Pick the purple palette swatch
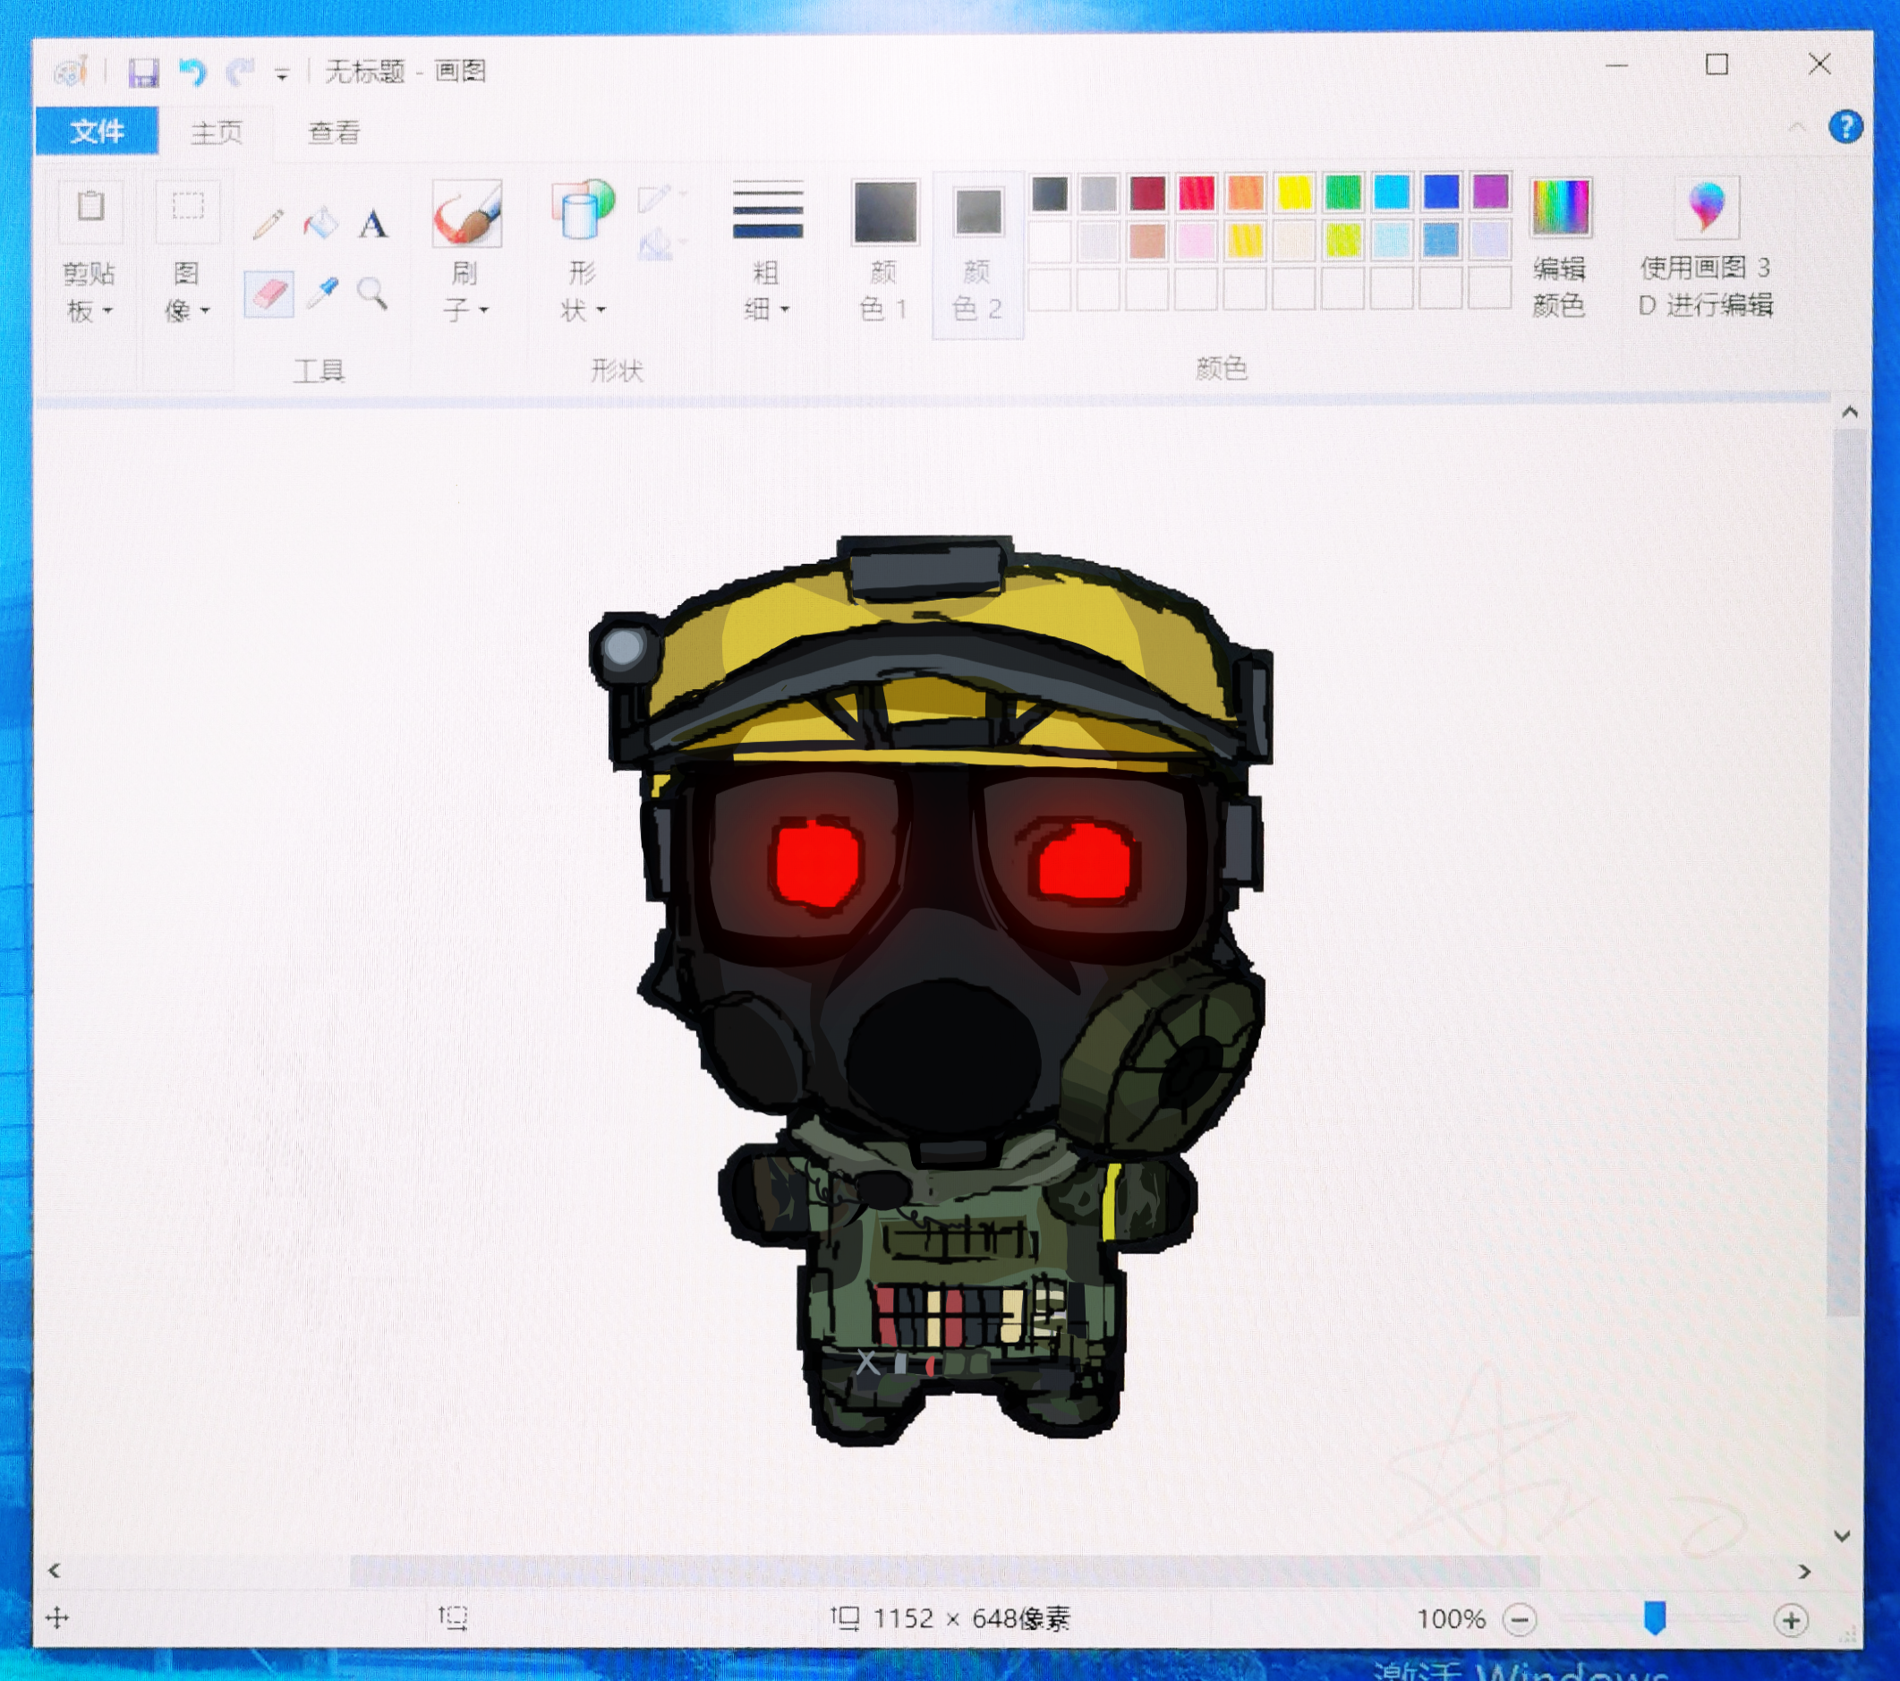The image size is (1900, 1681). click(x=1490, y=192)
